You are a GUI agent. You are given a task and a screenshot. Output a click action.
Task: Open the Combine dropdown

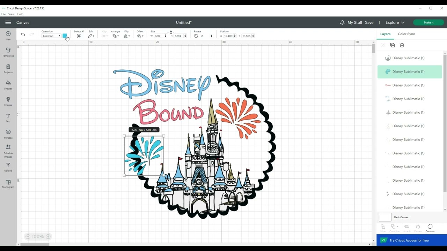(x=395, y=227)
